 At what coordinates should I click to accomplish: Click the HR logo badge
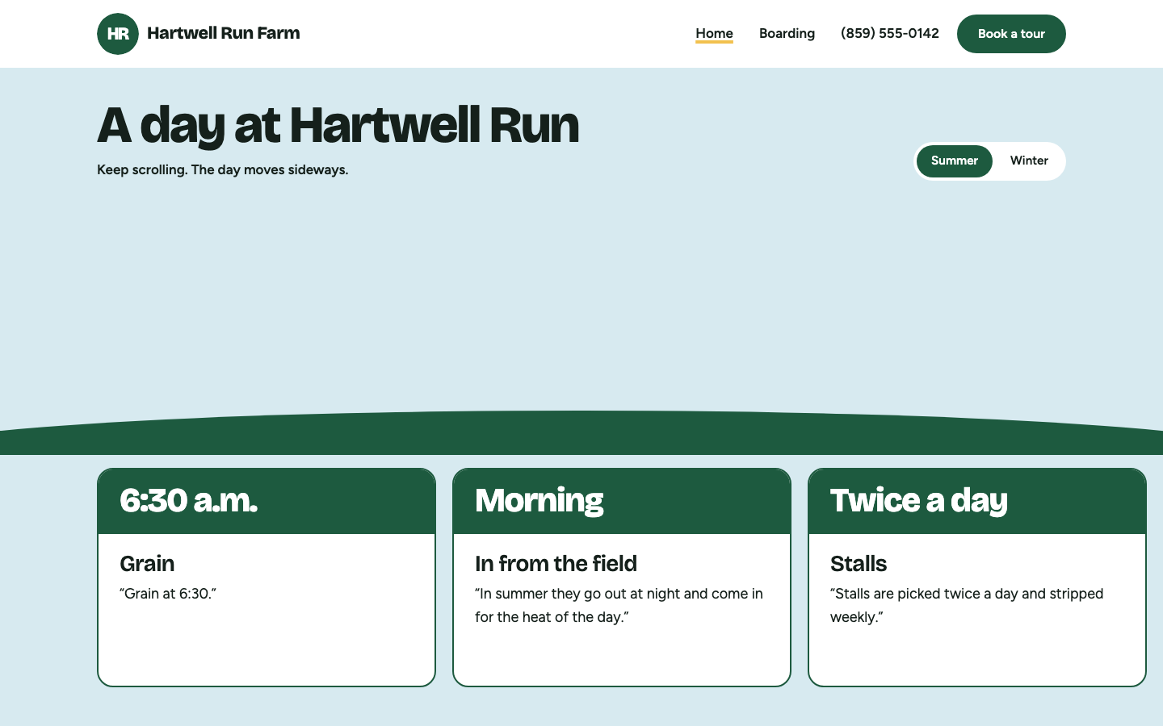point(118,34)
